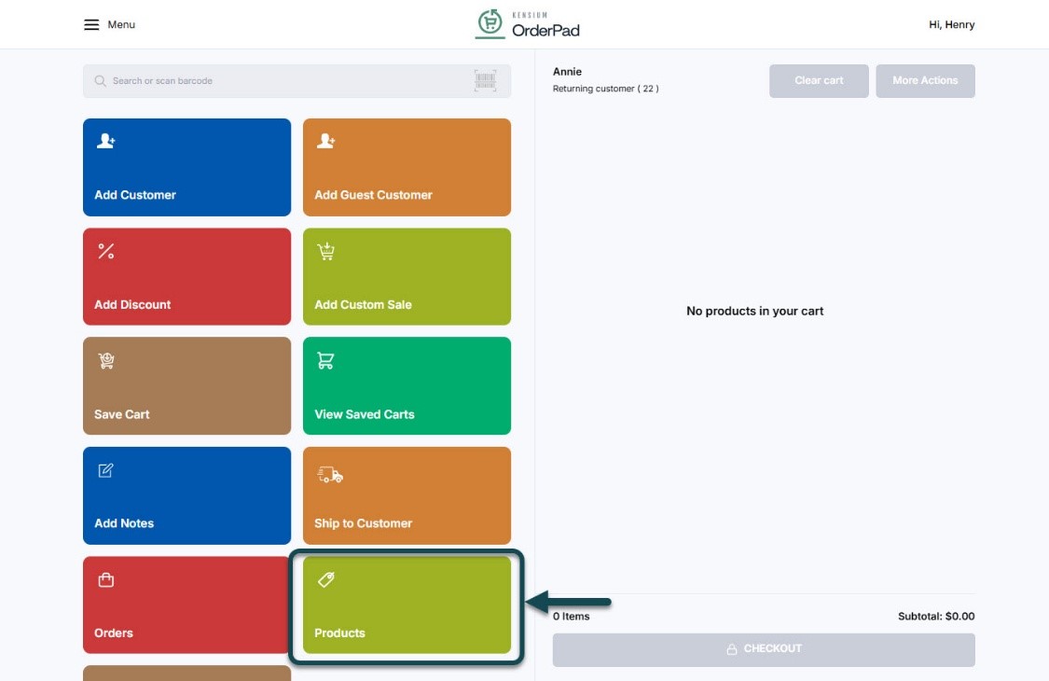Image resolution: width=1049 pixels, height=681 pixels.
Task: Open the Add Notes tile
Action: pyautogui.click(x=186, y=495)
